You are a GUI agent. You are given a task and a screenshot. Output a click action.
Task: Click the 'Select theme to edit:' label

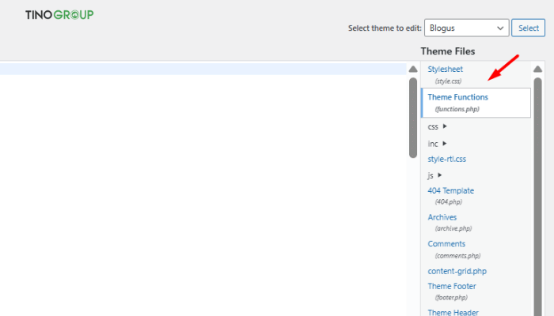click(x=385, y=28)
